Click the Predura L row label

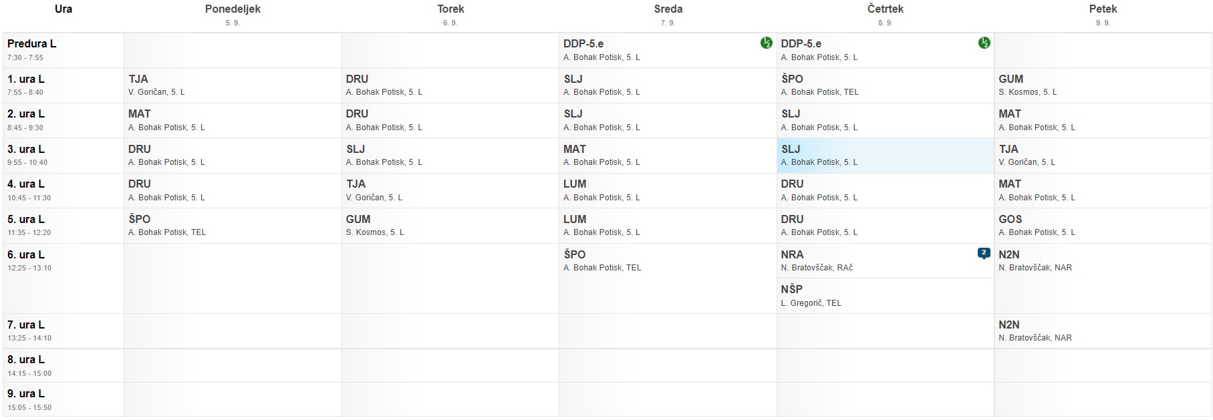coord(63,50)
